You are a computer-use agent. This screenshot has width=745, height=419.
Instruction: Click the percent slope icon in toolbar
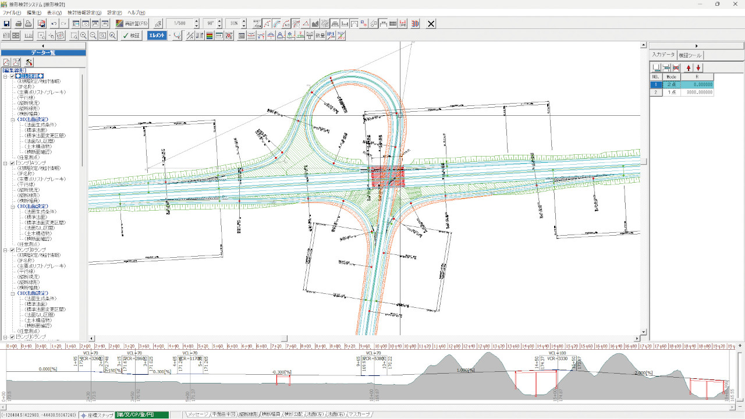(x=190, y=35)
